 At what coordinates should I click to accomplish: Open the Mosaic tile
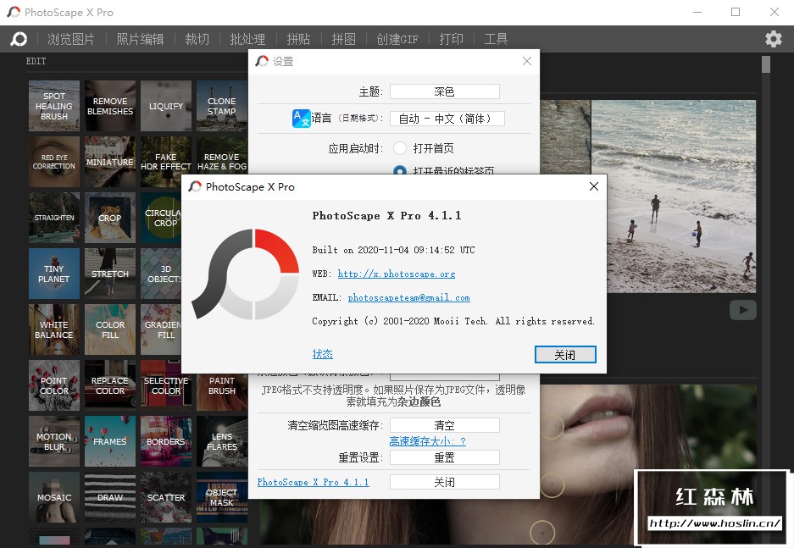pyautogui.click(x=54, y=497)
